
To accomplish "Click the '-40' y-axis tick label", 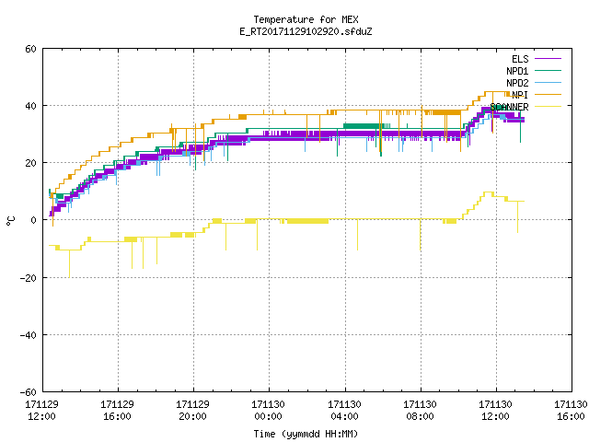I will tap(29, 335).
